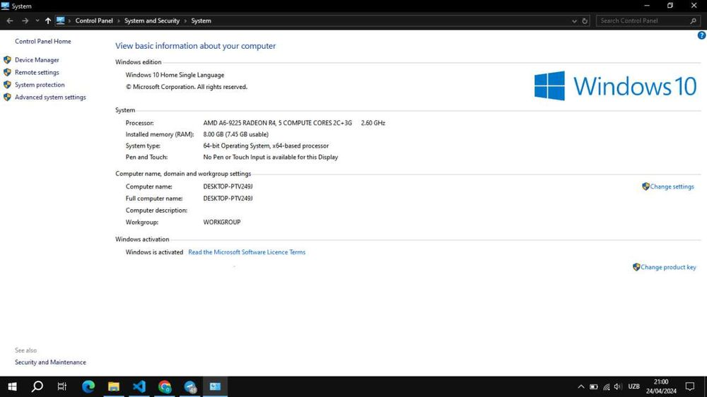The width and height of the screenshot is (707, 397).
Task: Open address bar history dropdown
Action: tap(574, 20)
